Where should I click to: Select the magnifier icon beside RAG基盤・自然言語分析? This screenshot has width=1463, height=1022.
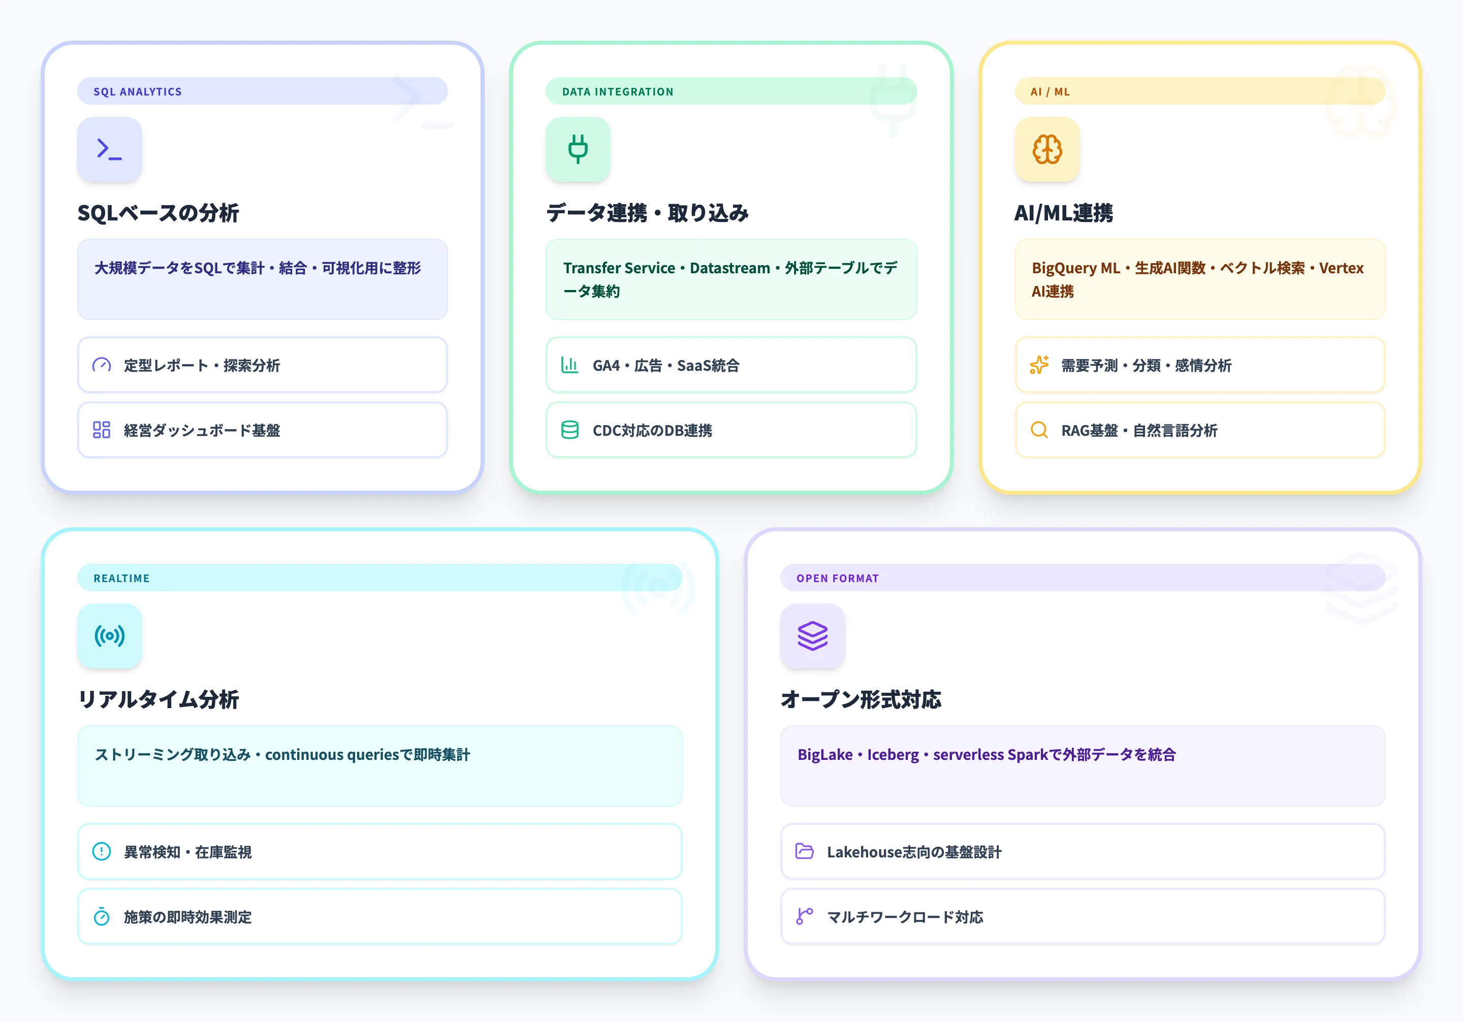1039,430
